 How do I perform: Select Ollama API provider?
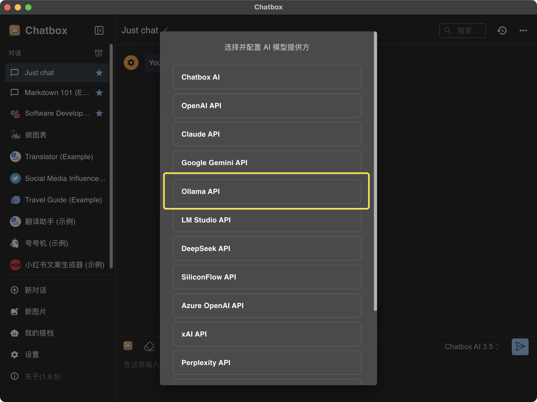pos(267,191)
